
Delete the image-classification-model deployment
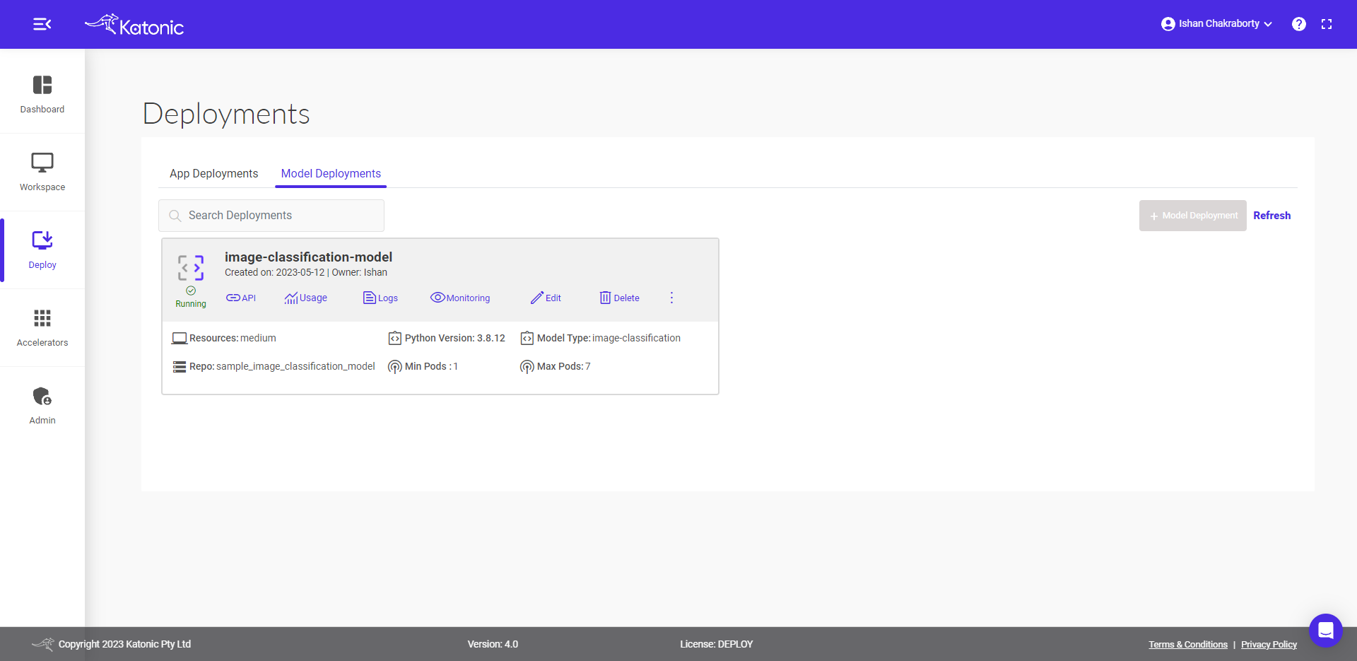coord(620,298)
